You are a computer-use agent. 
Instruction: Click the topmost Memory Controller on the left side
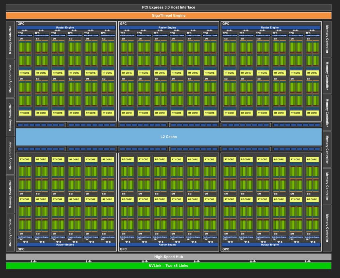pyautogui.click(x=10, y=40)
